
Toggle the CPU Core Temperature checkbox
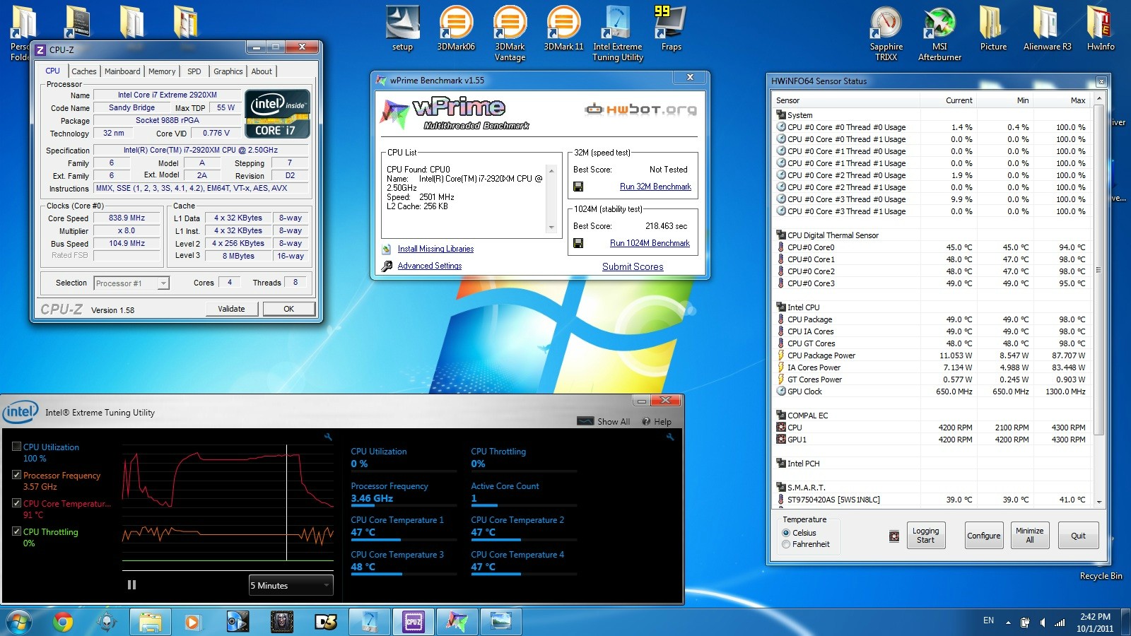(x=16, y=503)
